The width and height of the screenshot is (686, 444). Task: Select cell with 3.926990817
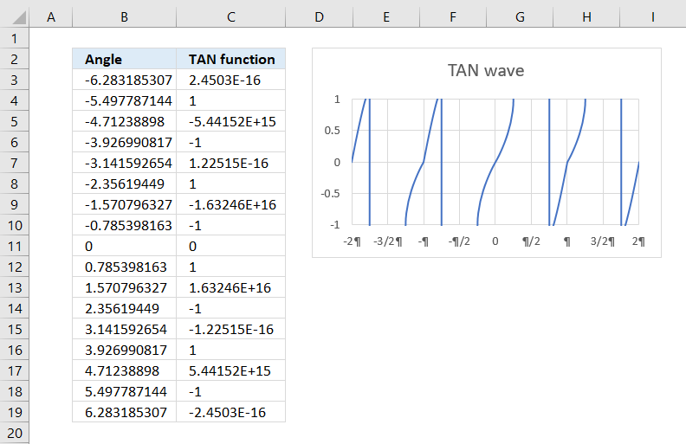124,350
